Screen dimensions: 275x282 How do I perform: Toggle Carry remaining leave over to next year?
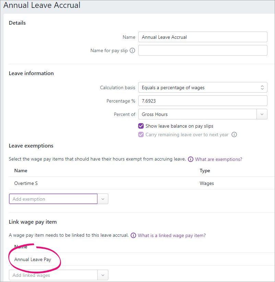click(x=141, y=134)
